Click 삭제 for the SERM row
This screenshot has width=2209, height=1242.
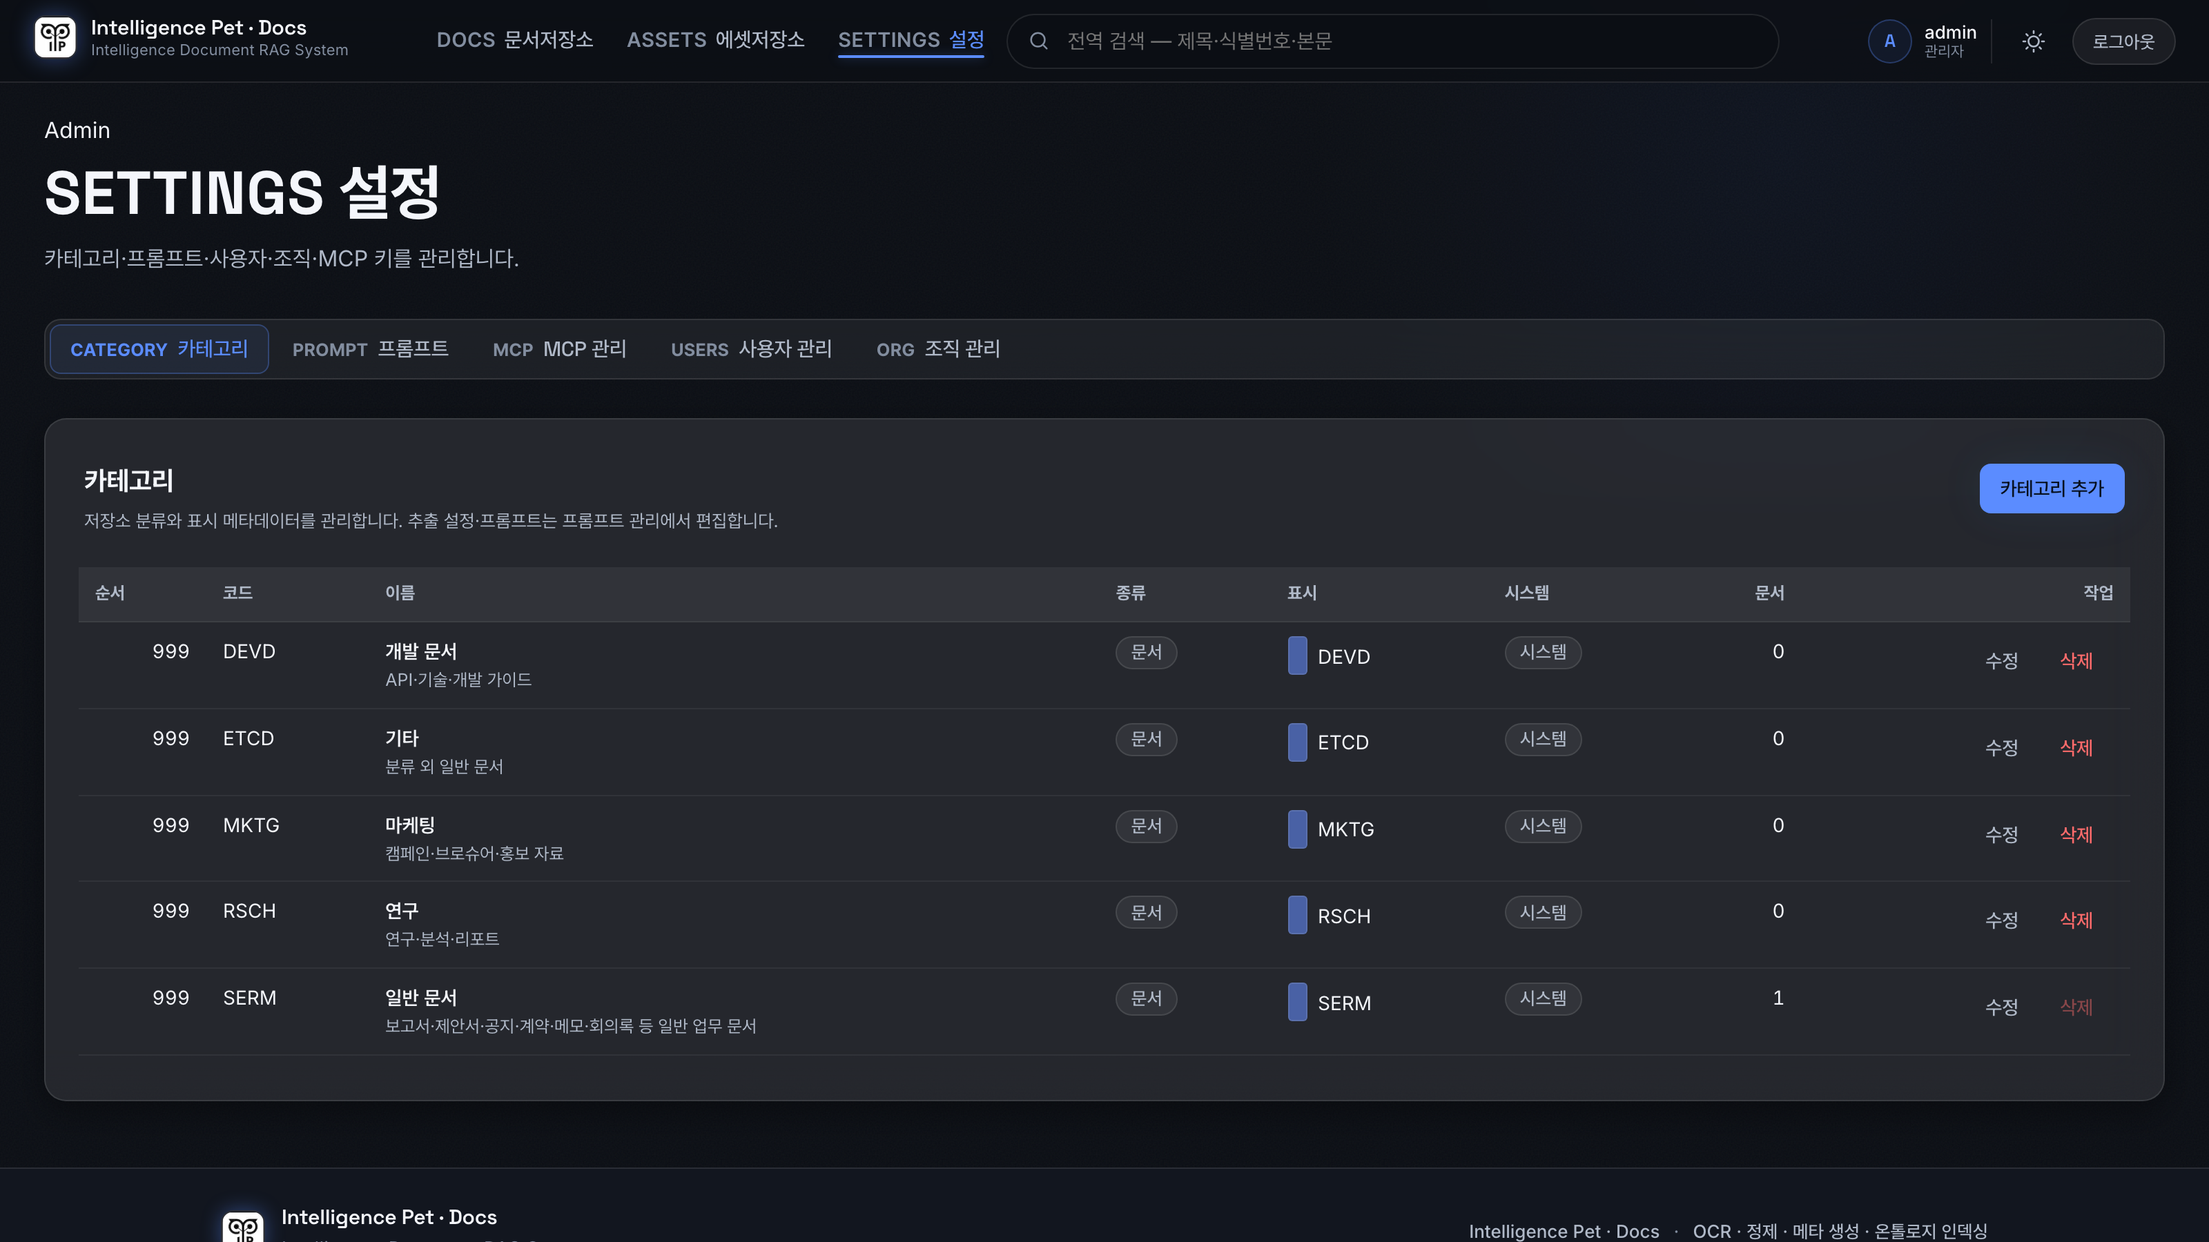point(2076,1006)
